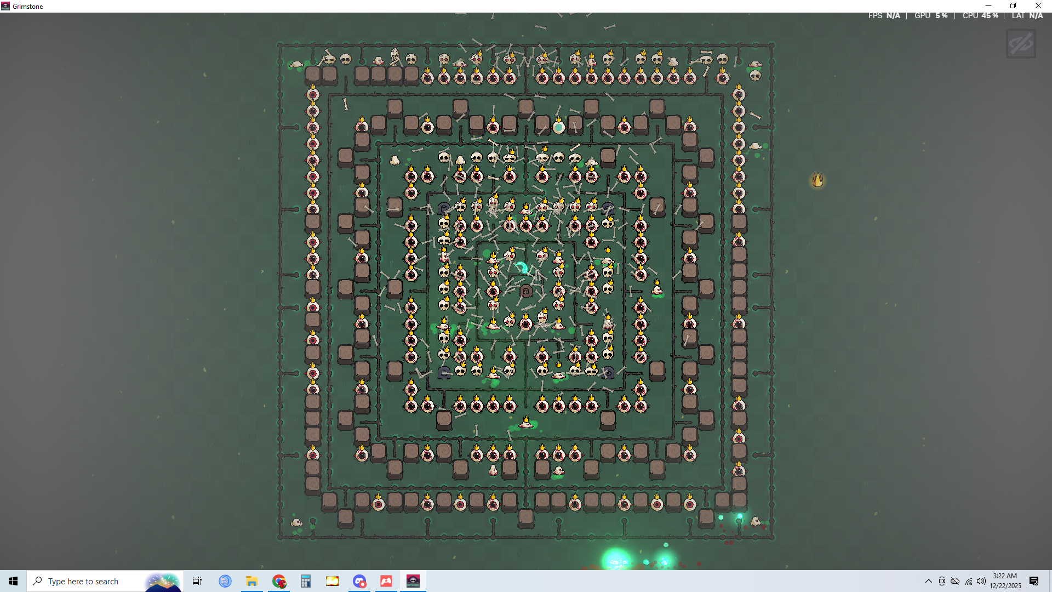
Task: Toggle the crossed-out visibility button in the game
Action: [1021, 44]
